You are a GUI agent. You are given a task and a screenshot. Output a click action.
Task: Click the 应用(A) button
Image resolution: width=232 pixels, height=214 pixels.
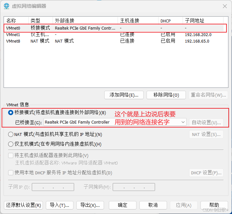pyautogui.click(x=184, y=205)
